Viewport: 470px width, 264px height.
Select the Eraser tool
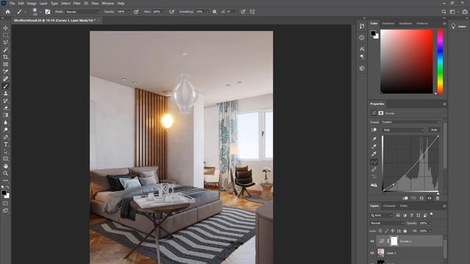pyautogui.click(x=6, y=108)
